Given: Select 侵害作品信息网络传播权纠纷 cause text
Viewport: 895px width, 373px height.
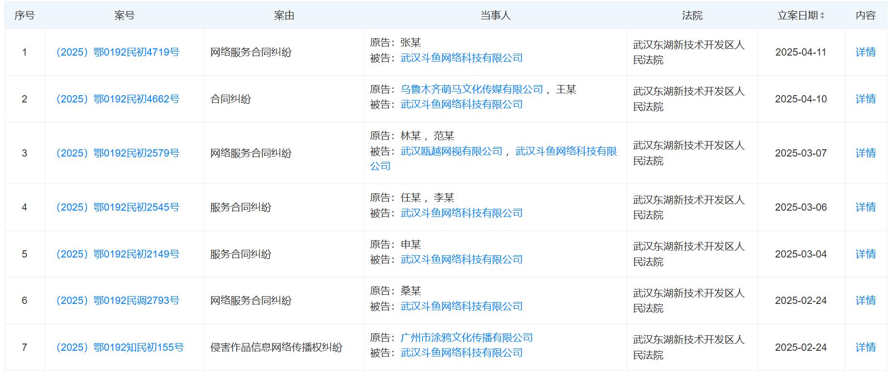Looking at the screenshot, I should tap(276, 347).
